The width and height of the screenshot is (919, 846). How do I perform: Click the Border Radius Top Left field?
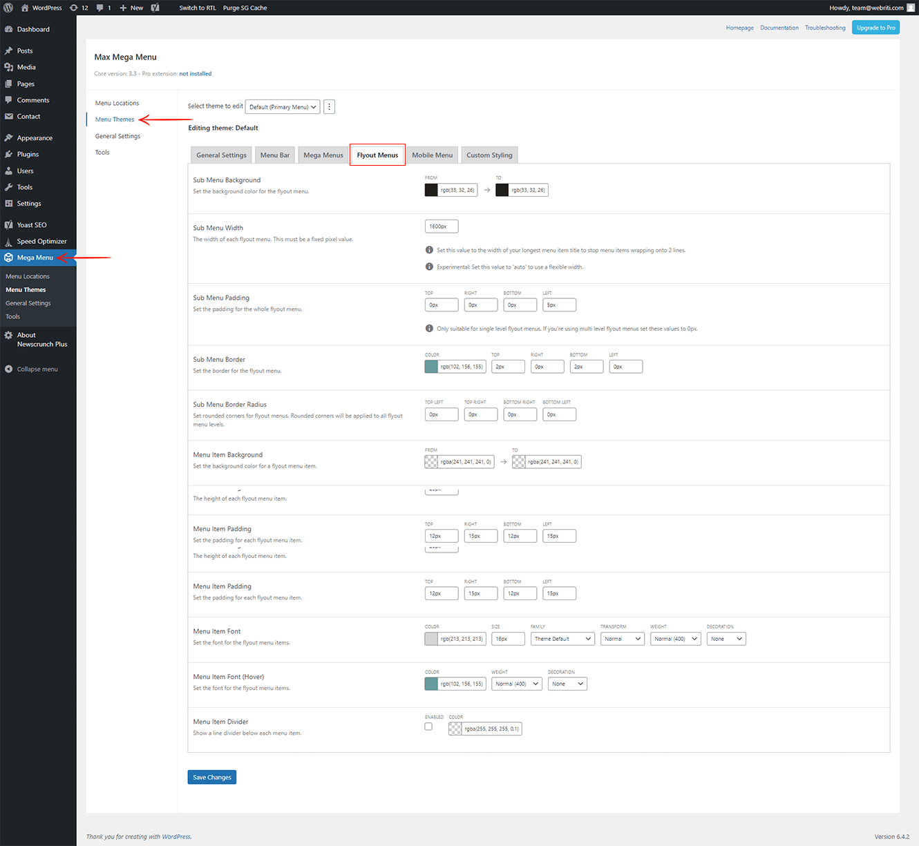[x=442, y=414]
